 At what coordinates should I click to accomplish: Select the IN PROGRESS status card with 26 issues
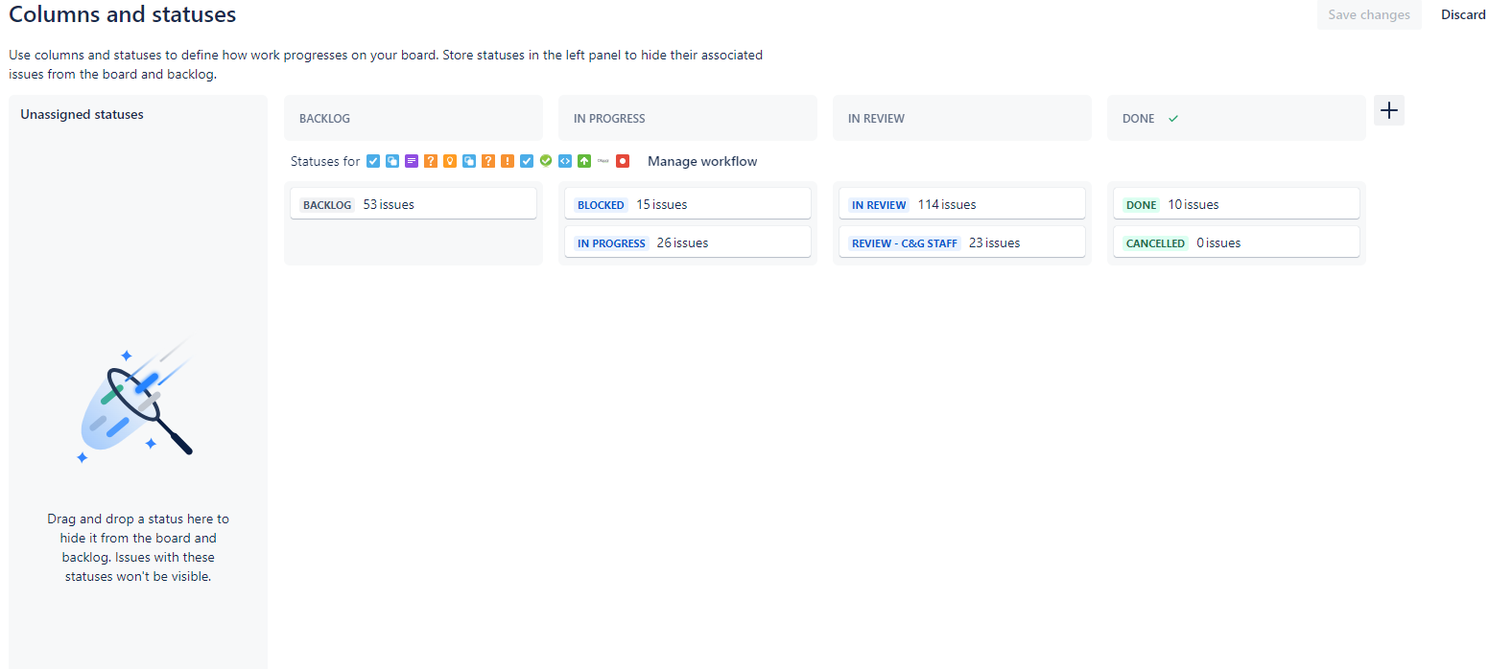click(x=688, y=242)
